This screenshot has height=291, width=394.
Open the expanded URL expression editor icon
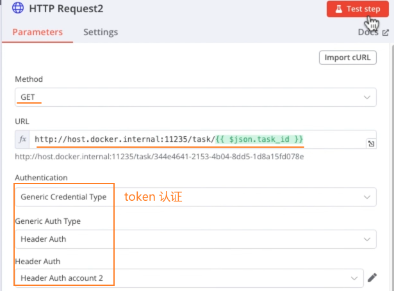coord(371,145)
